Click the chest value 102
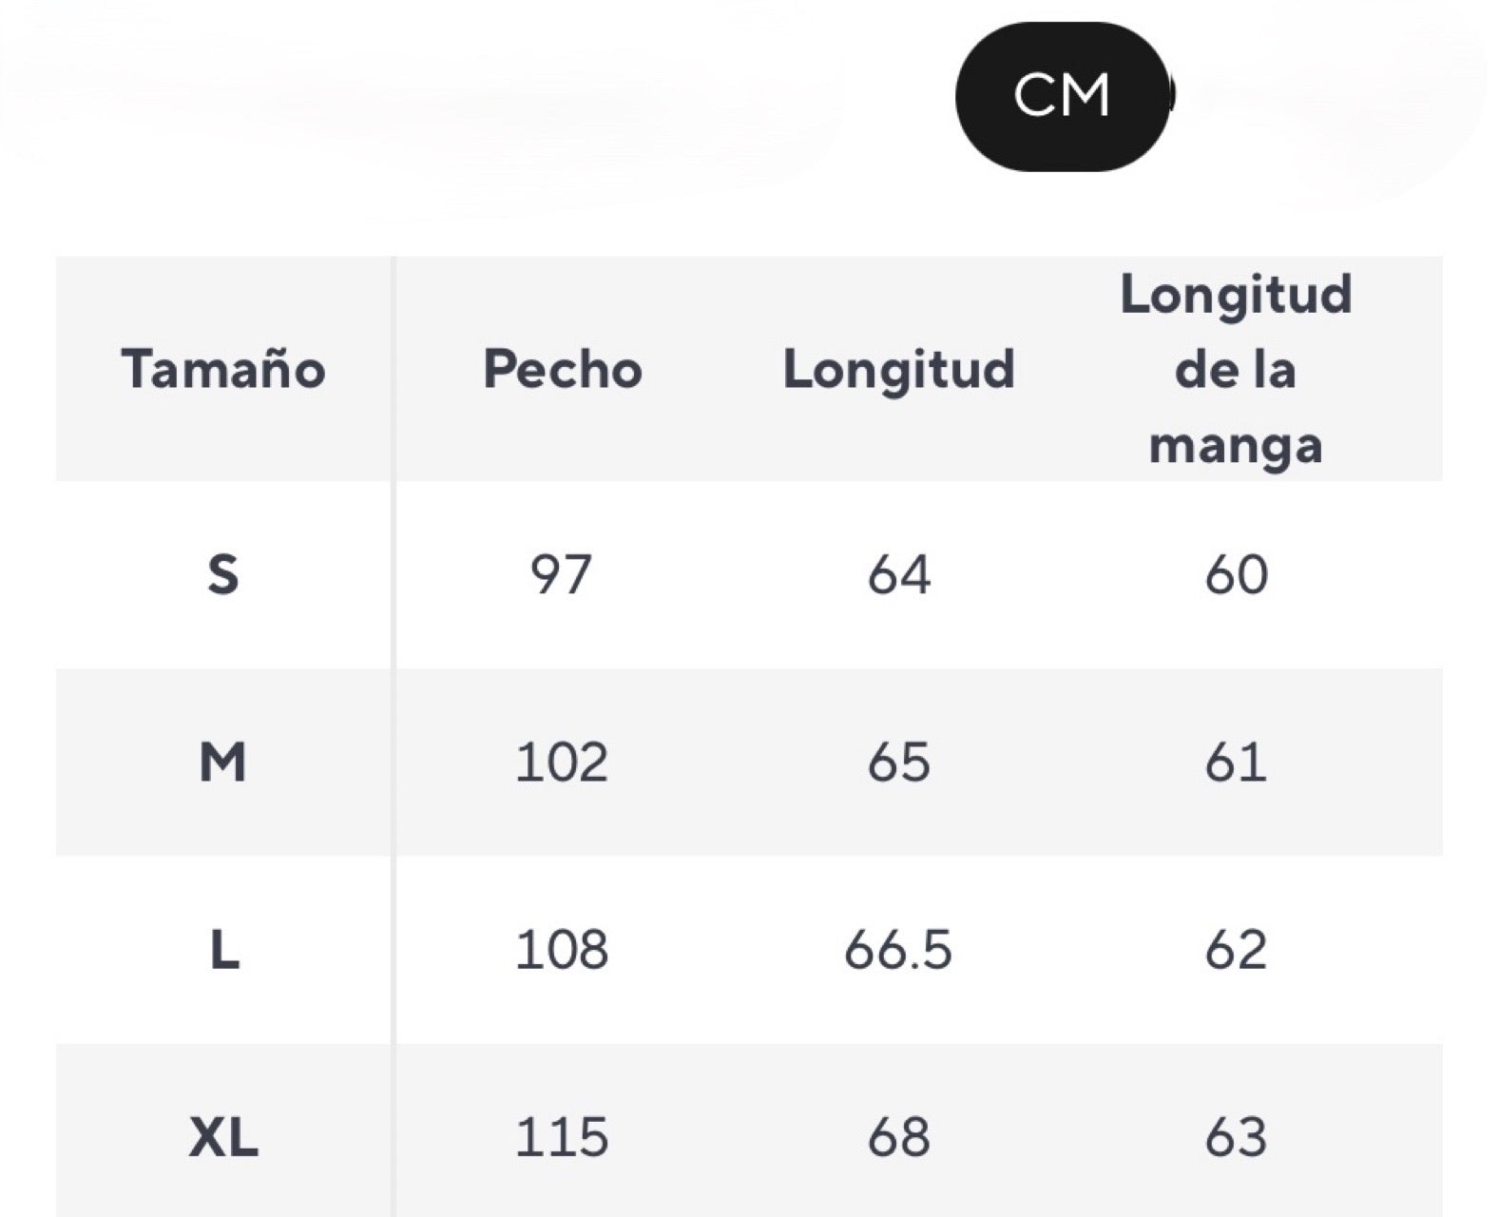1499x1217 pixels. (x=562, y=762)
